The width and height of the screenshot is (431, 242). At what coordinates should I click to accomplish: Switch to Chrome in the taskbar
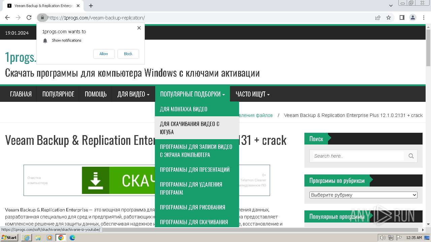(x=61, y=238)
